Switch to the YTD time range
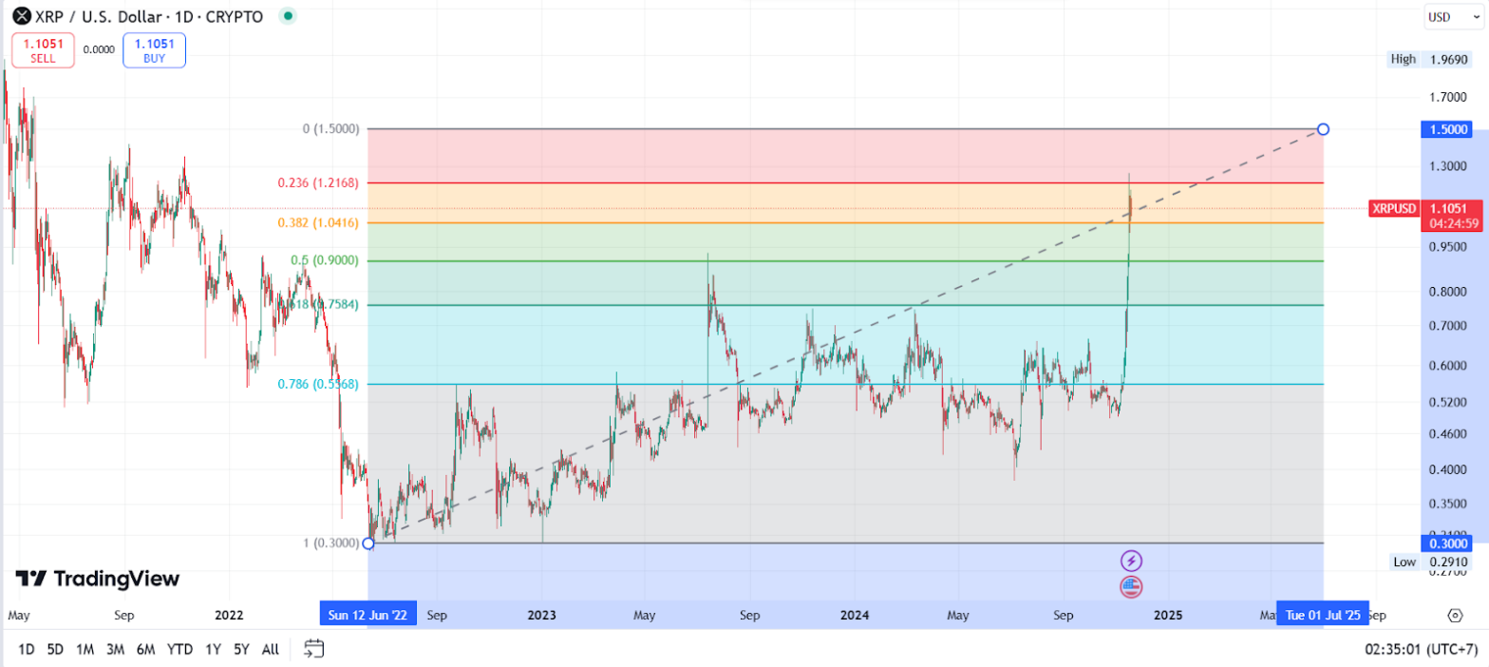Viewport: 1489px width, 667px height. pos(179,649)
